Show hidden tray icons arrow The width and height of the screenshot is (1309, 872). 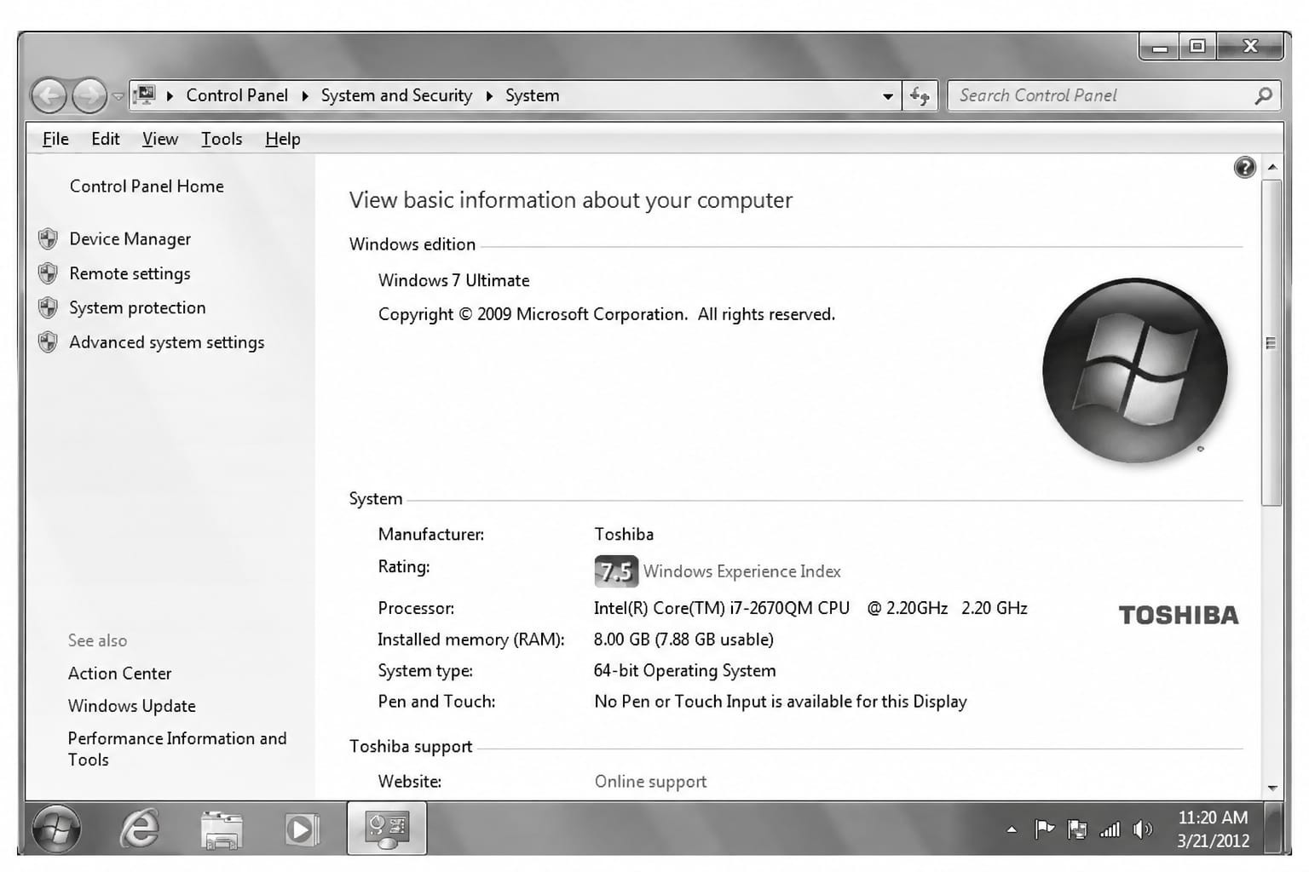click(1012, 829)
